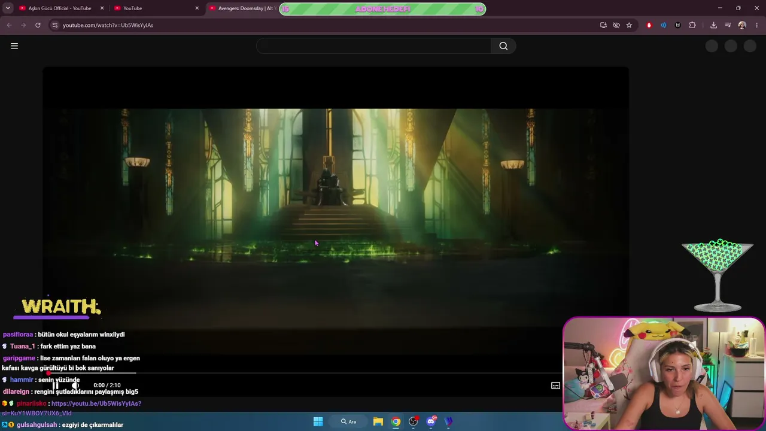Bookmark this page with the star icon
Viewport: 766px width, 431px height.
[629, 25]
